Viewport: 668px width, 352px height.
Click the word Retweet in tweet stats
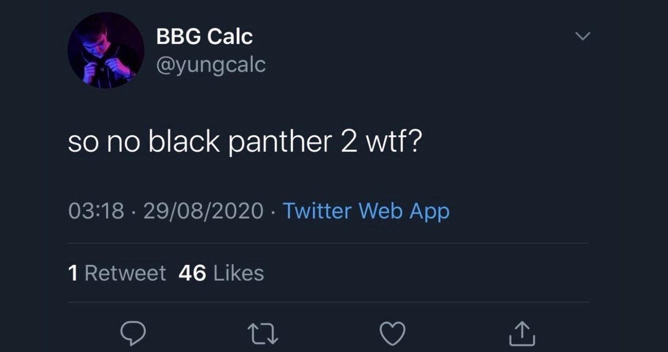pyautogui.click(x=126, y=273)
